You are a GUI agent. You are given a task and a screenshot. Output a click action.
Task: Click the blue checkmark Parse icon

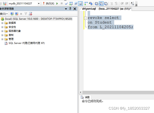pos(66,4)
